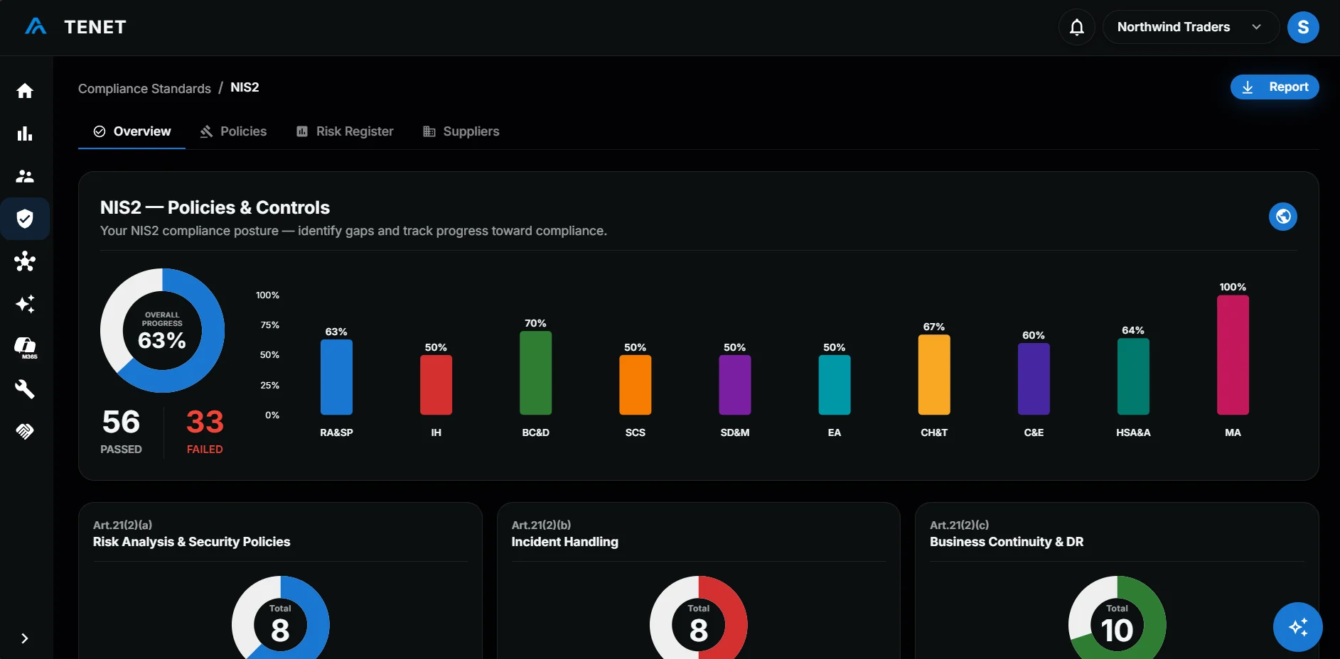Click the NIS2 — Policies & Controls heading
Screen dimensions: 1340x659
215,207
